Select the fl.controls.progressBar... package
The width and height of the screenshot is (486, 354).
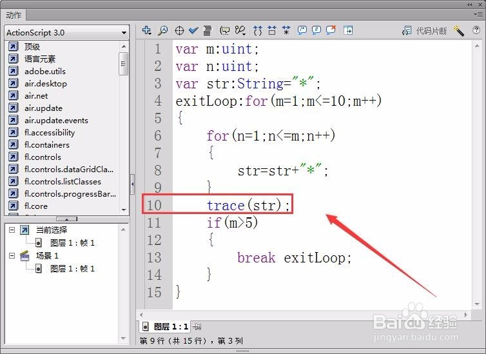70,193
